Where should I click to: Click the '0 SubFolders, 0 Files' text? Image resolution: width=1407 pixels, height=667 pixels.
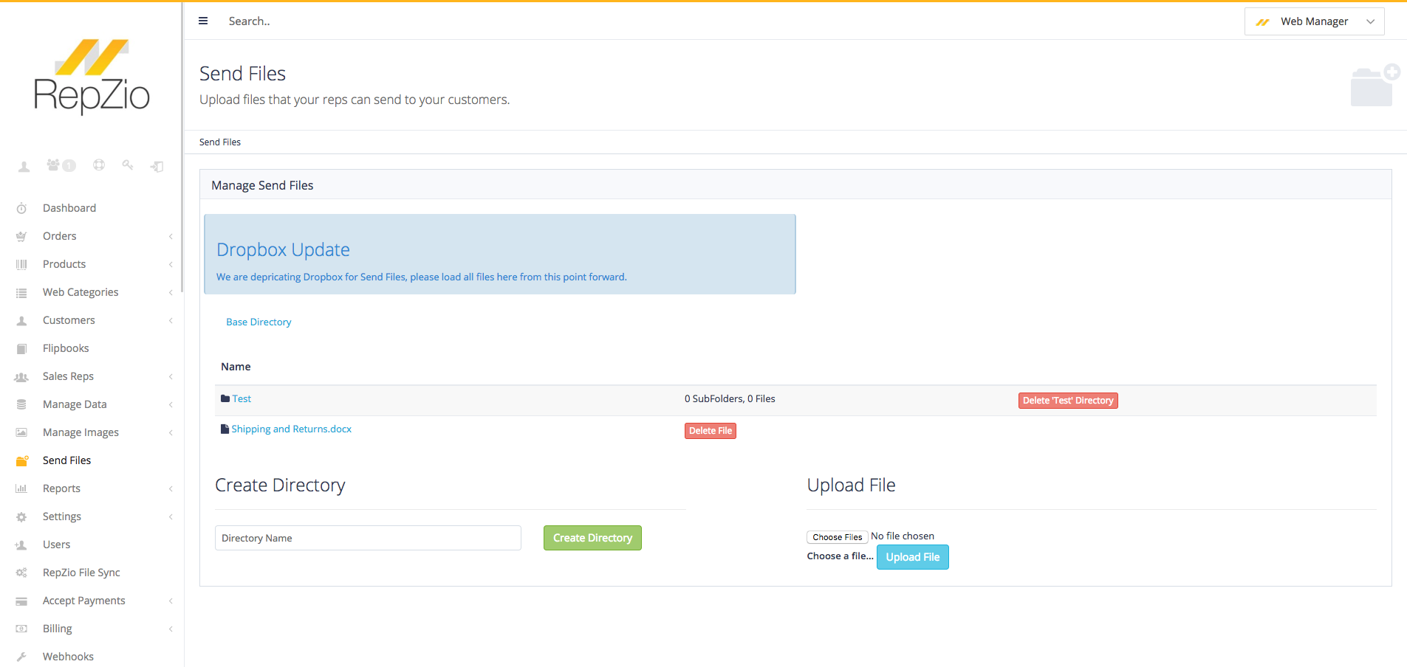730,398
